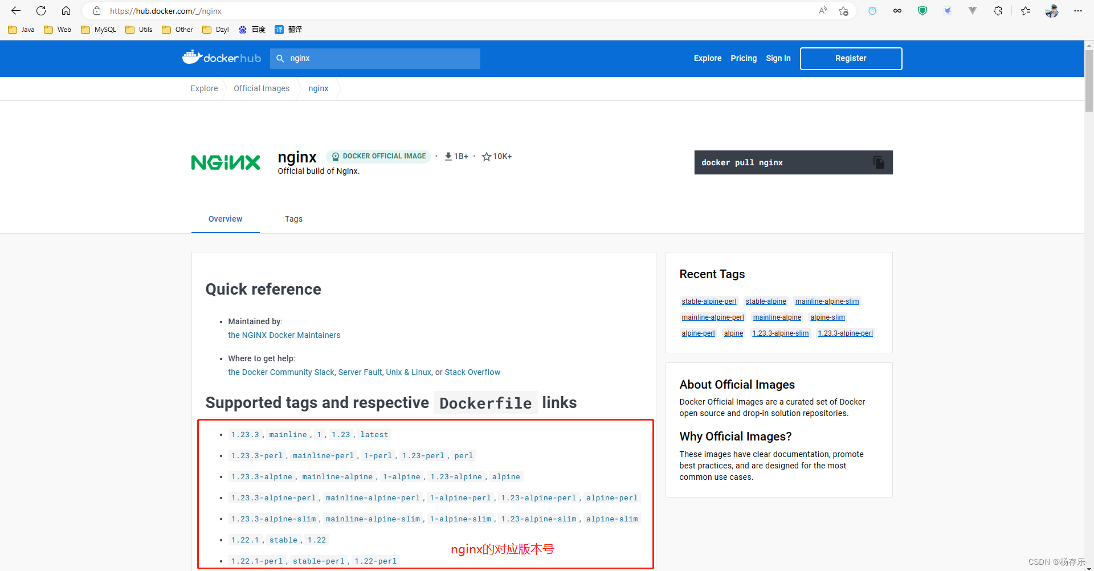The height and width of the screenshot is (571, 1094).
Task: Click the latest tag link
Action: click(x=374, y=434)
